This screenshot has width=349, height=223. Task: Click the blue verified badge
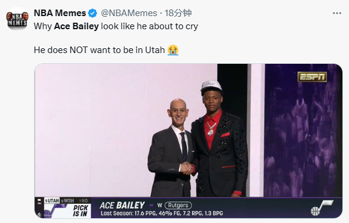[92, 13]
